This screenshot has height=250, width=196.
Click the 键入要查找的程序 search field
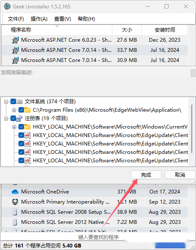(x=98, y=237)
